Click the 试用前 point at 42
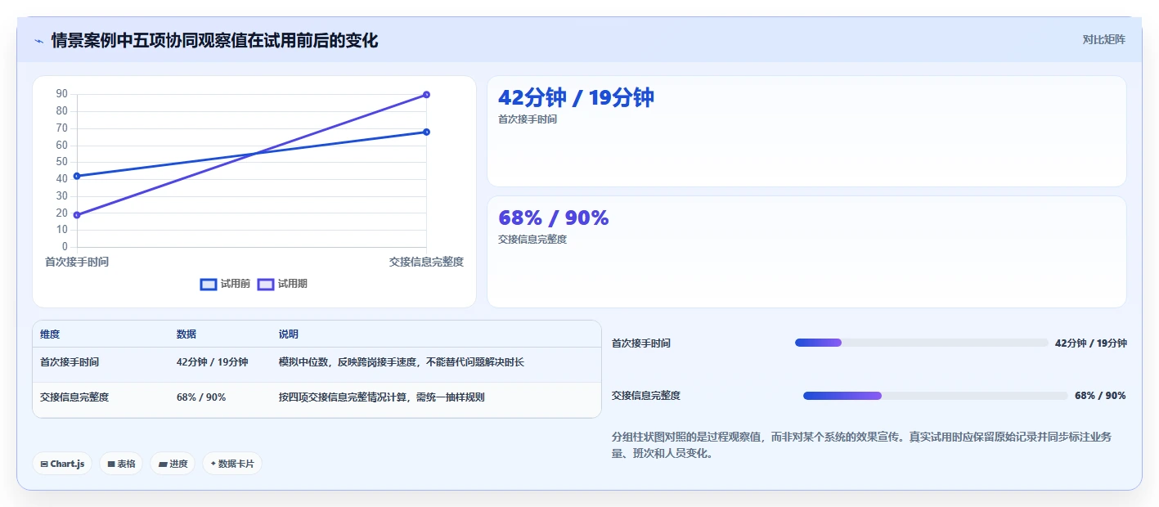Screen dimensions: 1159x507 tap(77, 176)
